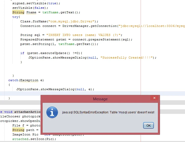The height and width of the screenshot is (142, 185).
Task: Click the INSERT INTO users SQL string
Action: coord(83,35)
